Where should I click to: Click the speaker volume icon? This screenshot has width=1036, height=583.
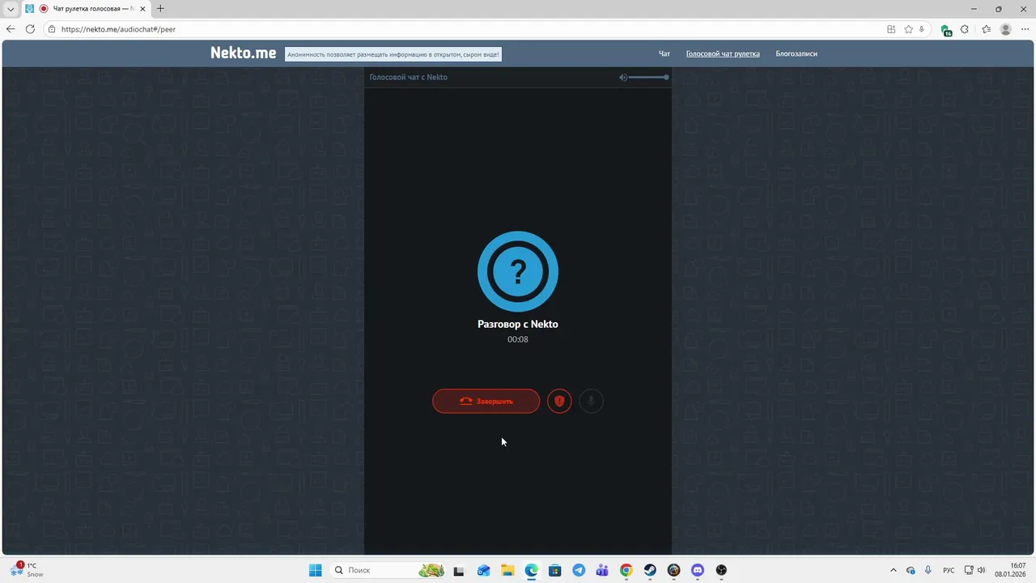pos(623,77)
